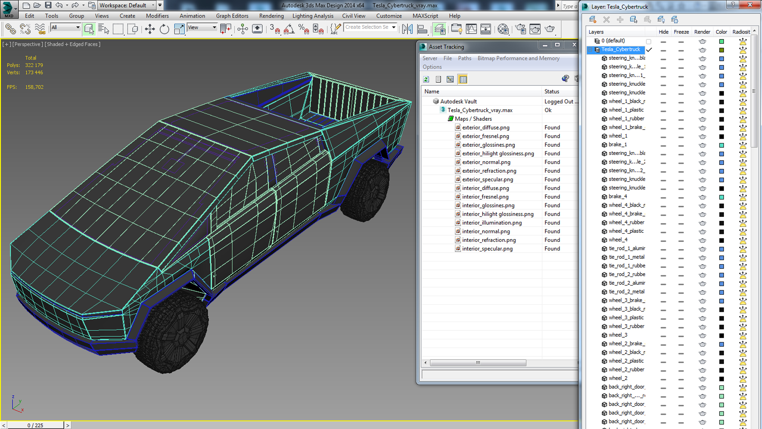The height and width of the screenshot is (429, 762).
Task: Activate the Select and Scale tool
Action: (179, 29)
